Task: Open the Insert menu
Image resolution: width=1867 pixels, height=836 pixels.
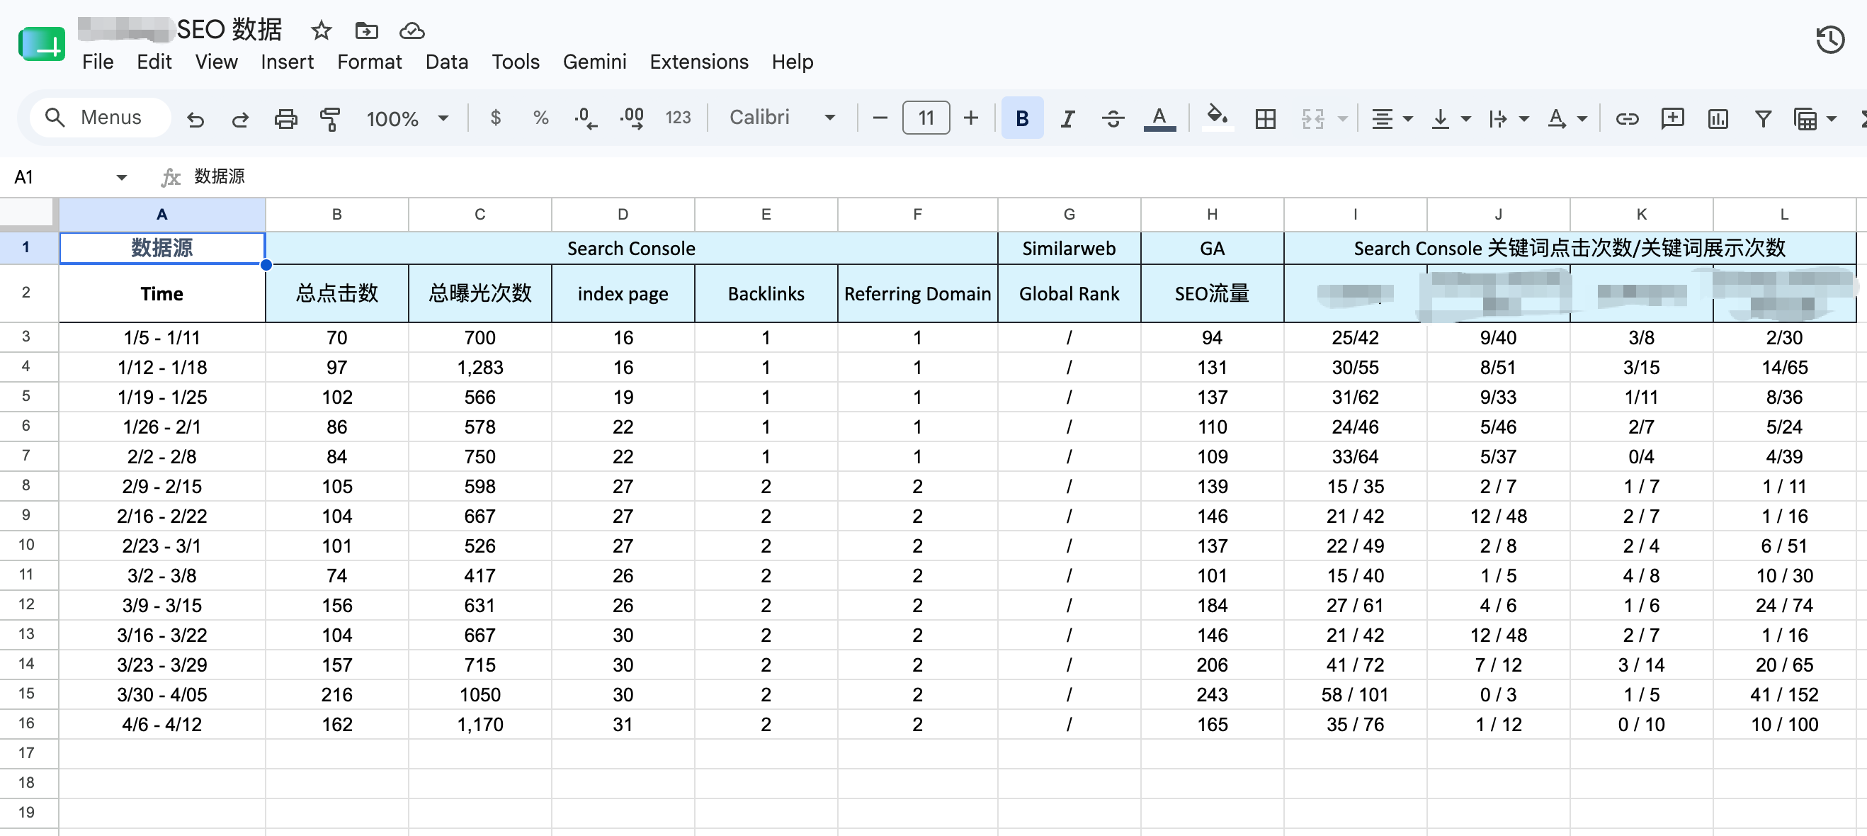Action: 287,62
